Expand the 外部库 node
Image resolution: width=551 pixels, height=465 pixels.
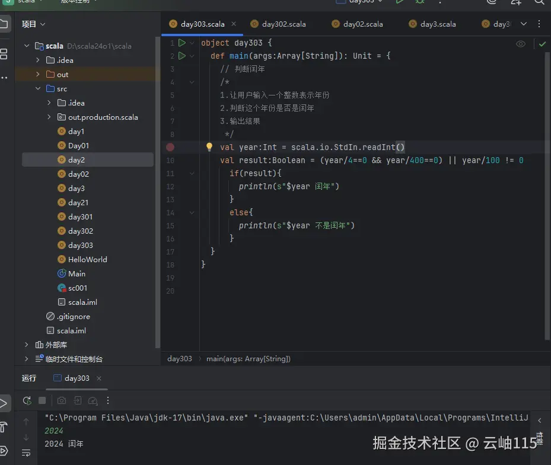(x=26, y=345)
